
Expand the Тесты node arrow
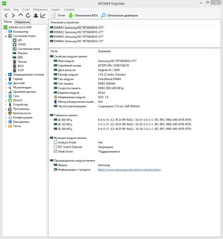click(x=6, y=126)
